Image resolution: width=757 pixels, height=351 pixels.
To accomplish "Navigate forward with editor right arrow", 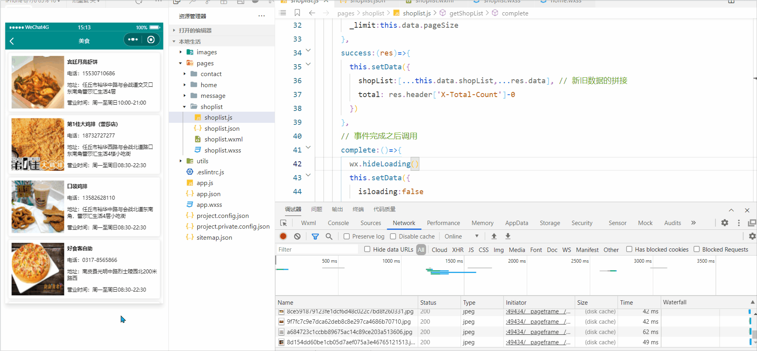I will pos(326,13).
